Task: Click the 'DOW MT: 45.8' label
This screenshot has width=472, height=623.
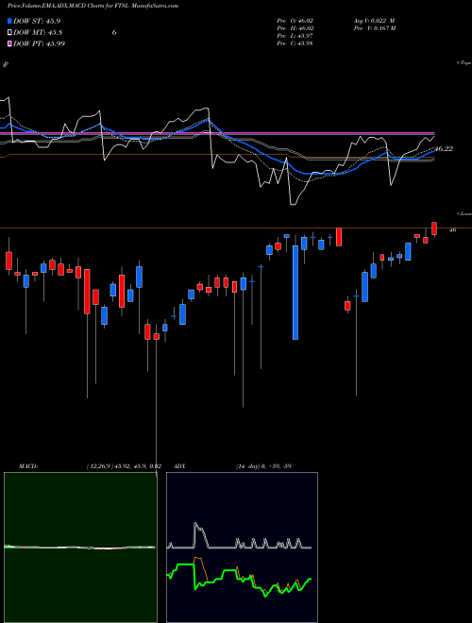Action: tap(38, 32)
